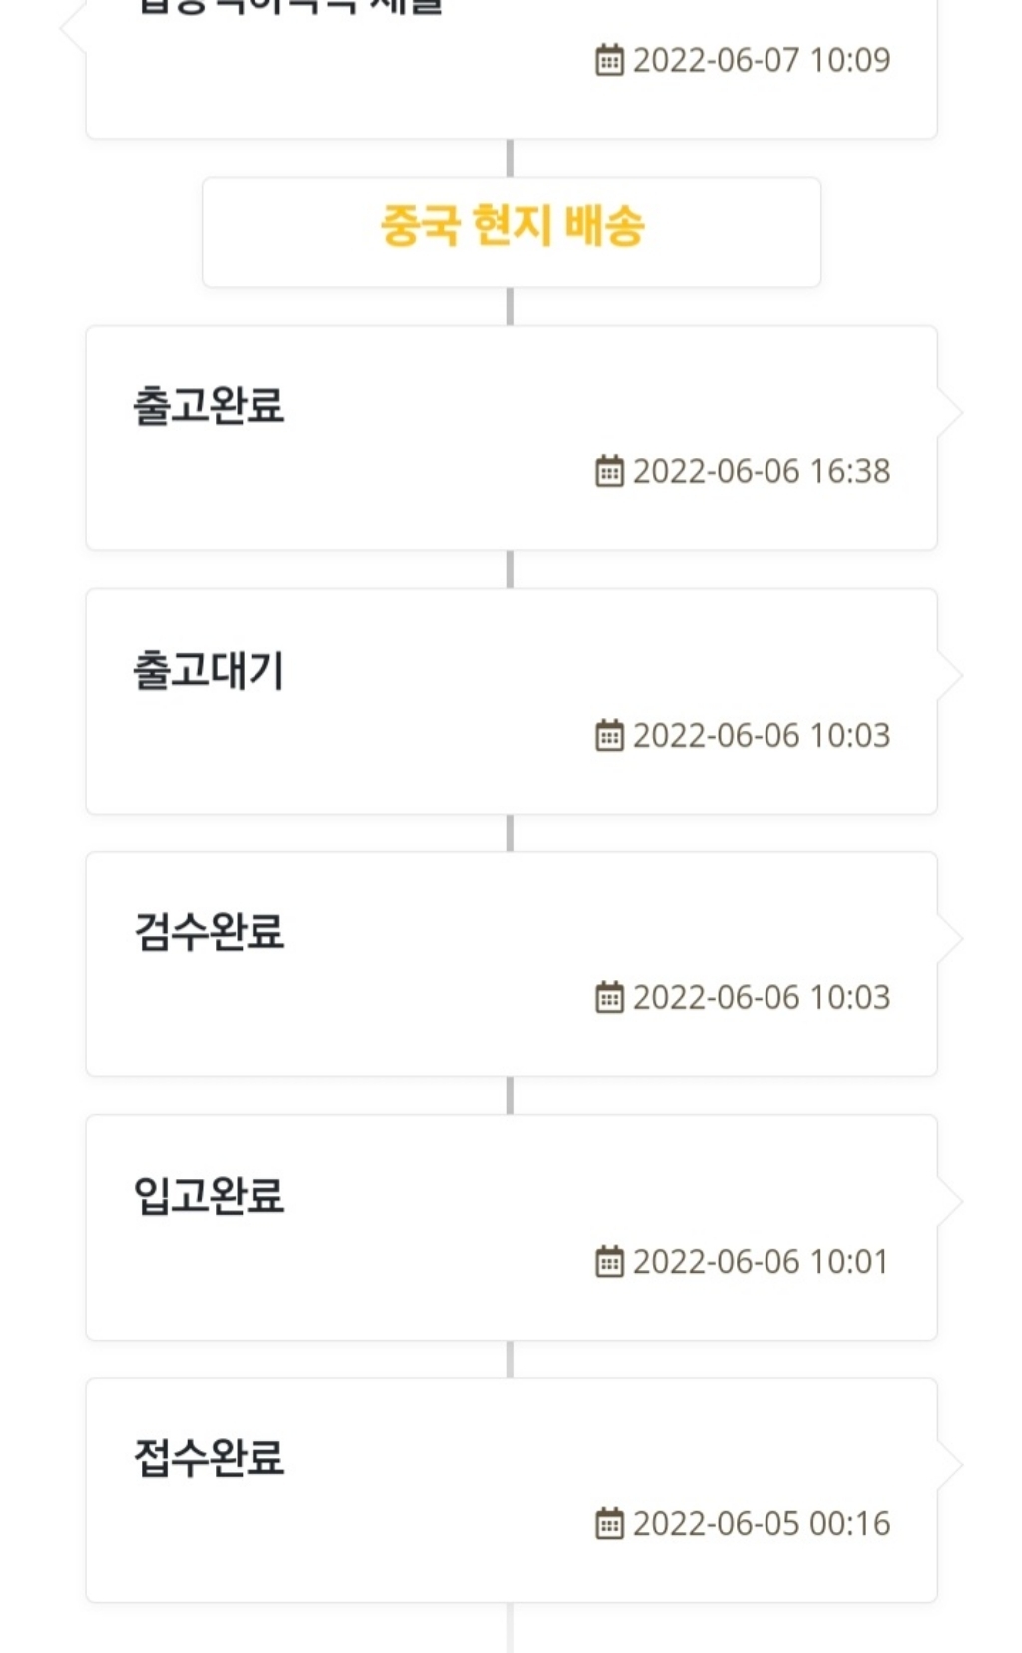This screenshot has height=1653, width=1022.
Task: Tap the 출고대기 status title
Action: point(209,670)
